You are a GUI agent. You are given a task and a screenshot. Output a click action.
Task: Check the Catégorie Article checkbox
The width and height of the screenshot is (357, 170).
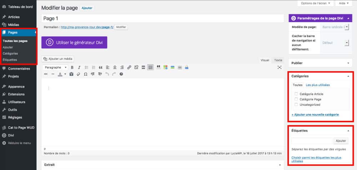click(x=296, y=94)
